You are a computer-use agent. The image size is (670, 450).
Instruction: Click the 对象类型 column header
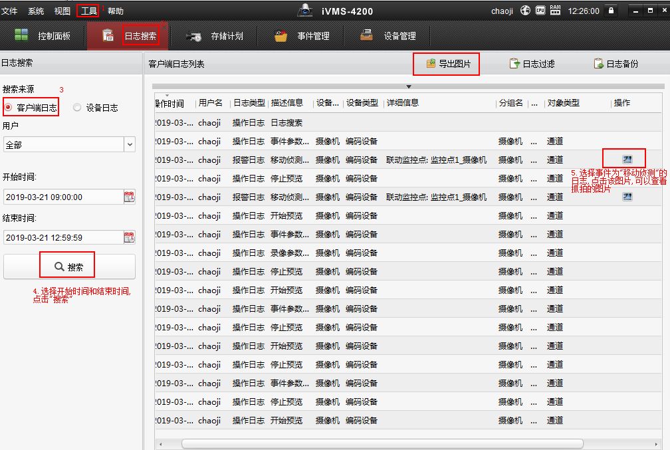[x=563, y=103]
